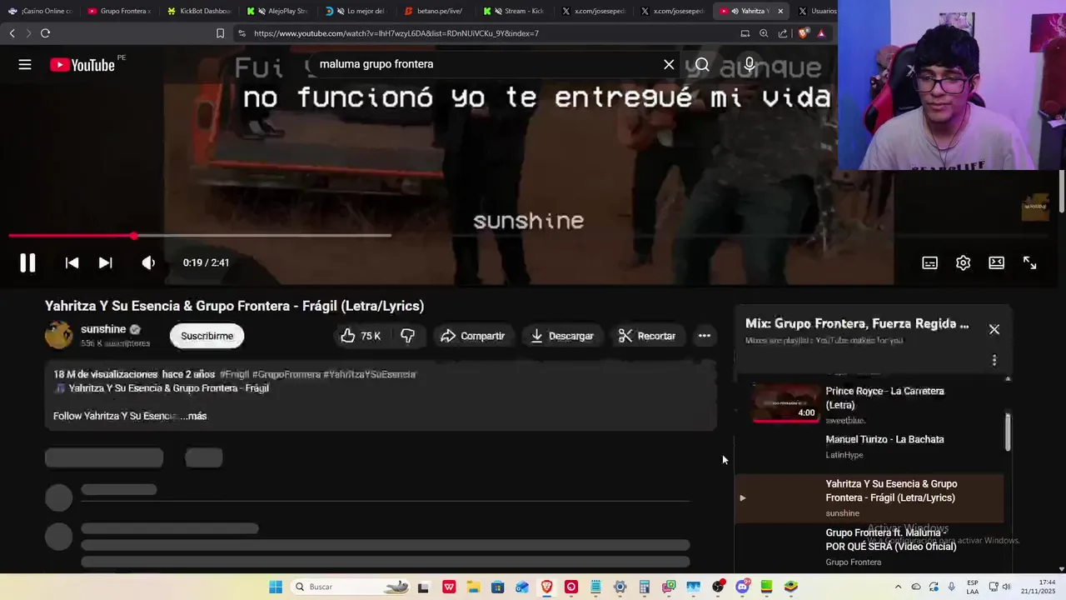Clip the video with Recortar
The height and width of the screenshot is (600, 1066).
[x=647, y=336]
